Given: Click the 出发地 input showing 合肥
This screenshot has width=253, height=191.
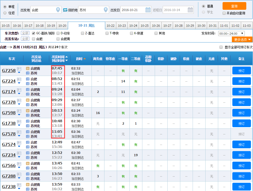Looking at the screenshot, I should (46, 10).
